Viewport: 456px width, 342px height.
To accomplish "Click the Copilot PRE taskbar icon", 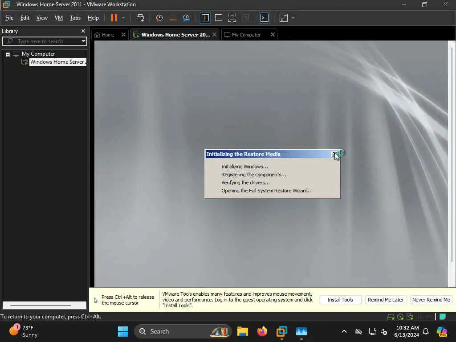I will coord(442,331).
